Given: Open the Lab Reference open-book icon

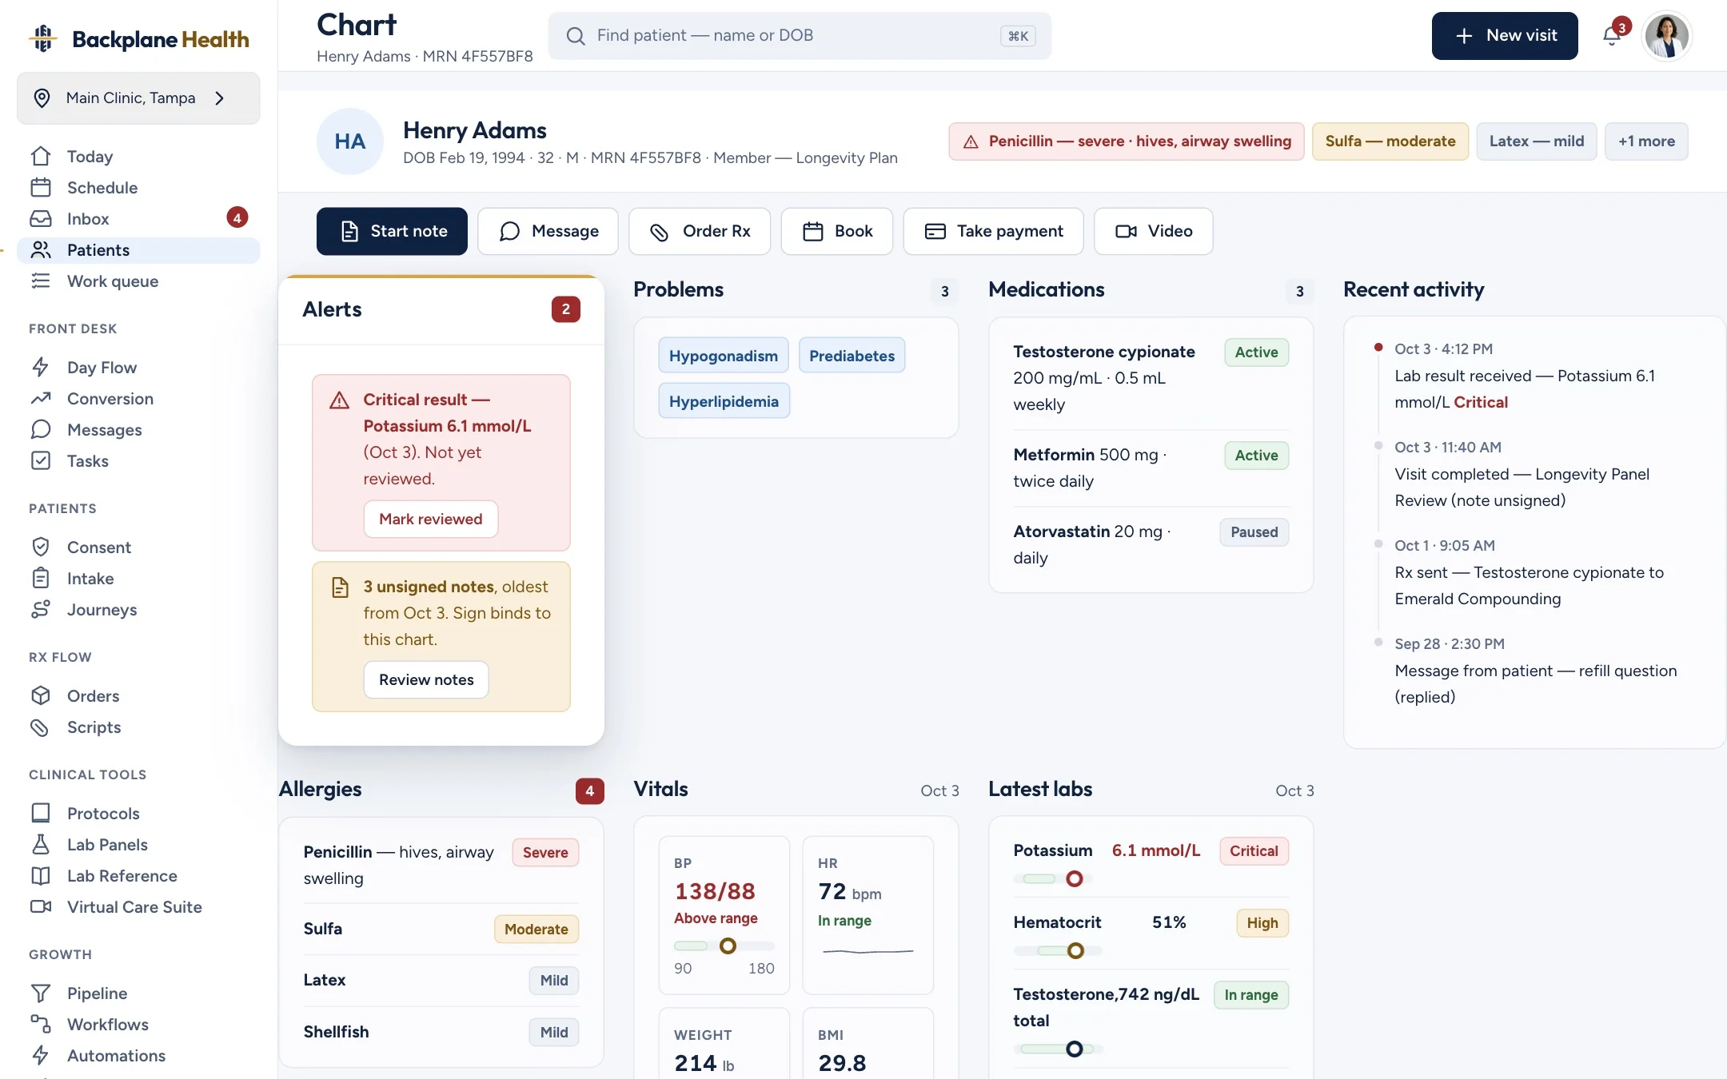Looking at the screenshot, I should [x=41, y=875].
